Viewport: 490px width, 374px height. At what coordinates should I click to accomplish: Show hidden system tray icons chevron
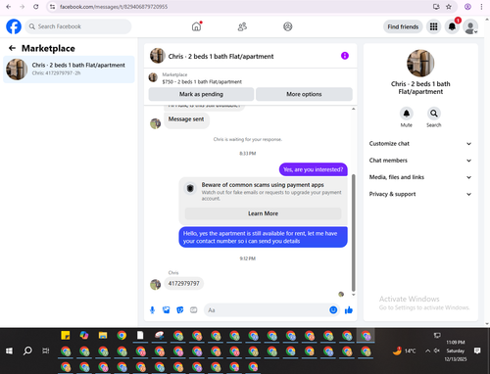pyautogui.click(x=427, y=351)
